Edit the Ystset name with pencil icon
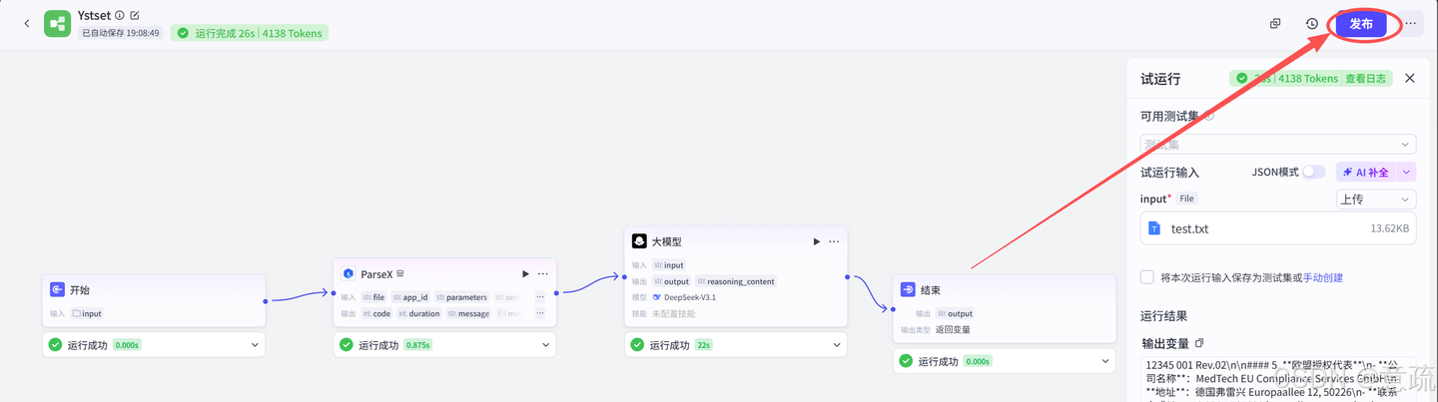This screenshot has width=1438, height=402. (135, 15)
